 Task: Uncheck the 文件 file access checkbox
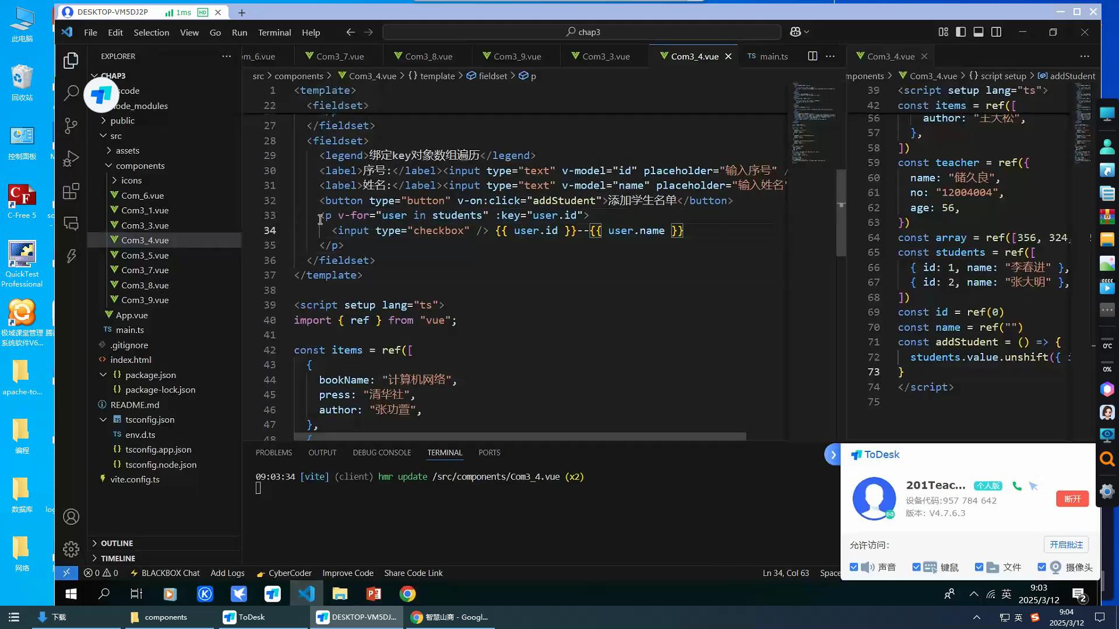click(x=979, y=567)
